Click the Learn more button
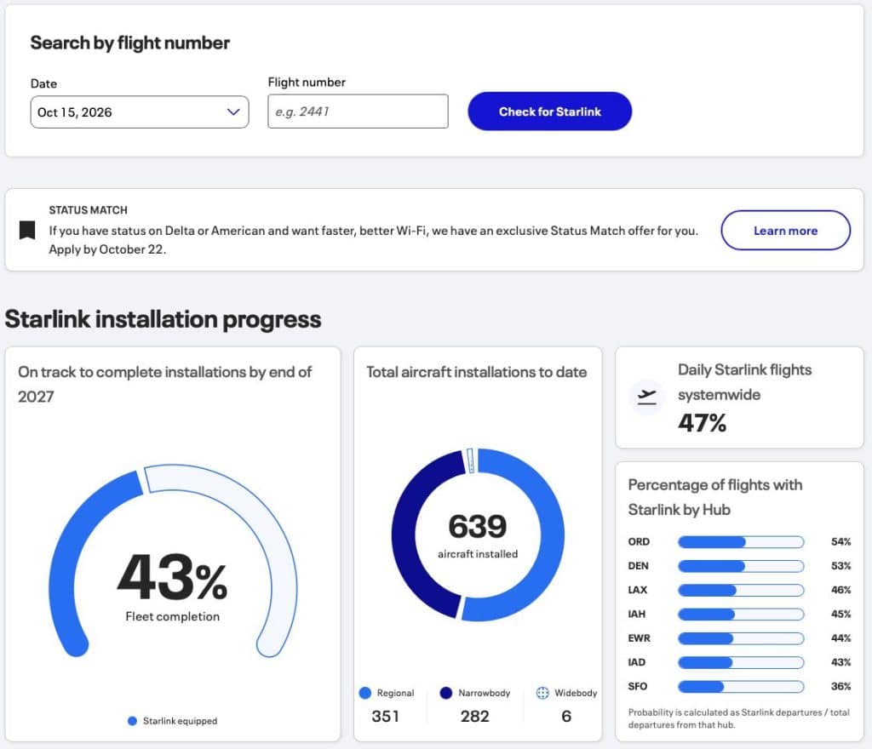 [785, 230]
